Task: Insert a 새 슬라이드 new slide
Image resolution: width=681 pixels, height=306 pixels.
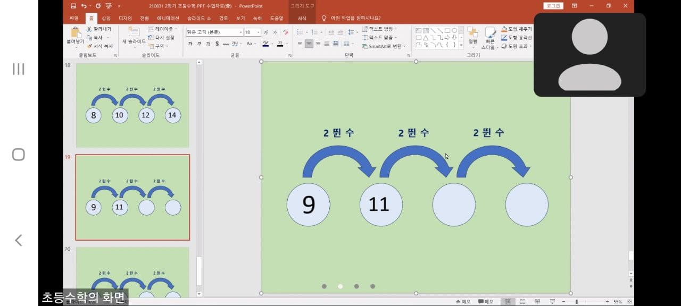Action: coord(134,36)
